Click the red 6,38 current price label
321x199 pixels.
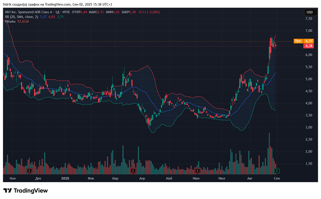(x=309, y=46)
